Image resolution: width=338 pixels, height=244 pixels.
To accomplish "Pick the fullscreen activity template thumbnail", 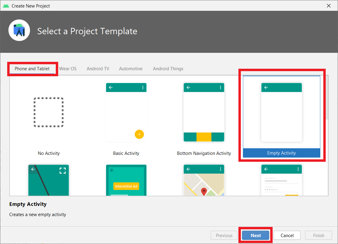I will tap(49, 180).
